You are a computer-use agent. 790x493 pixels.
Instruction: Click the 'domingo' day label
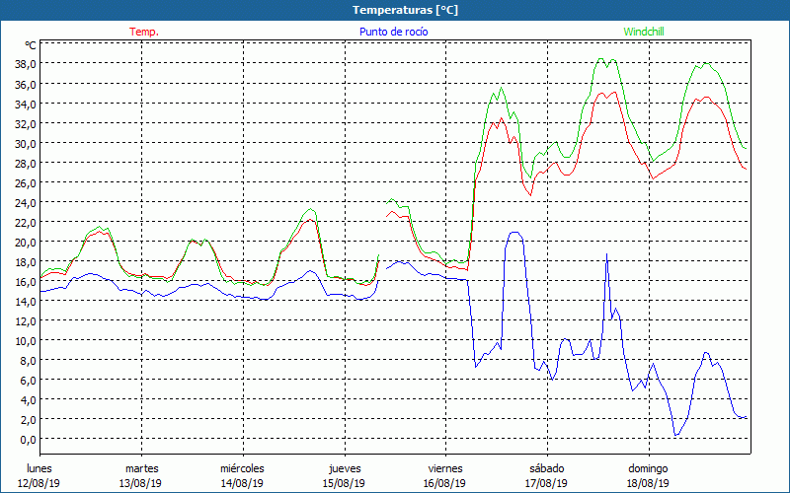648,468
